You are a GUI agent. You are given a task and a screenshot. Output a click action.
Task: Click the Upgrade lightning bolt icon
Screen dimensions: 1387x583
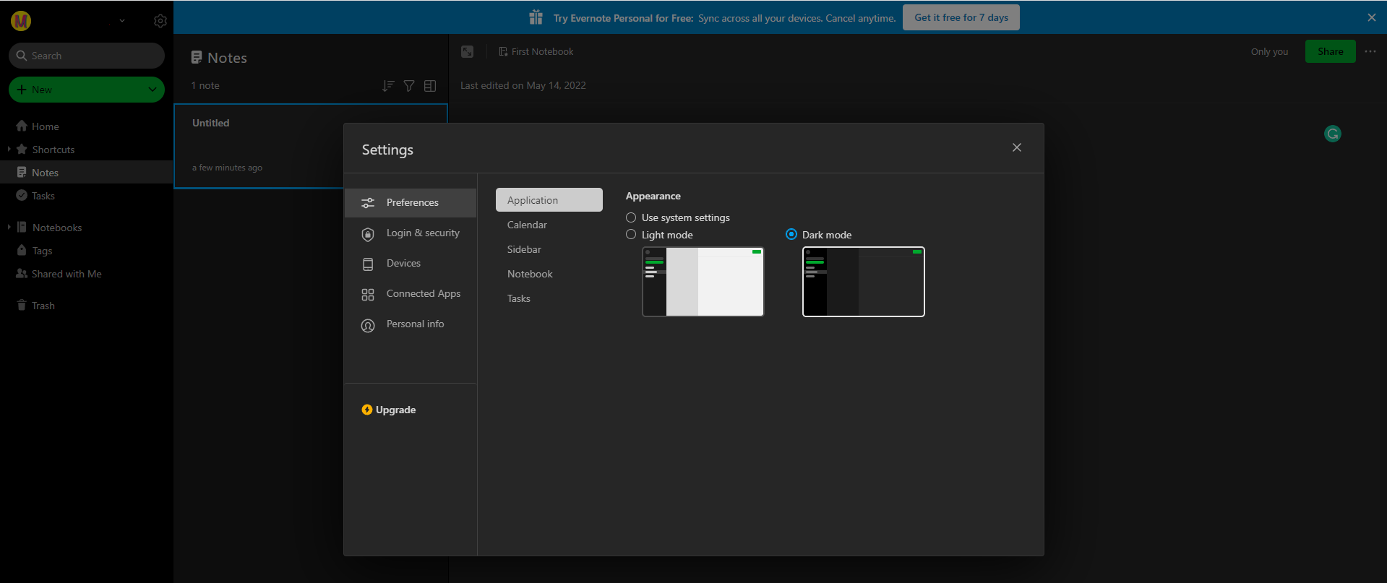click(x=367, y=410)
